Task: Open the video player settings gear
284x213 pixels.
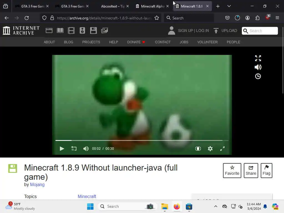Action: coord(210,149)
